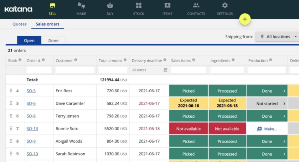Switch to the Done orders toggle
This screenshot has width=299, height=162.
click(x=53, y=40)
